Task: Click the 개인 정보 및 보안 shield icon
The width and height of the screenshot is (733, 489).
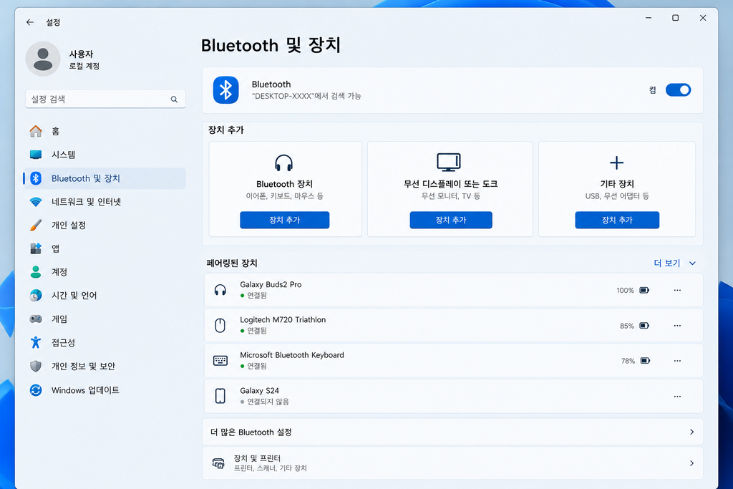Action: (x=36, y=366)
